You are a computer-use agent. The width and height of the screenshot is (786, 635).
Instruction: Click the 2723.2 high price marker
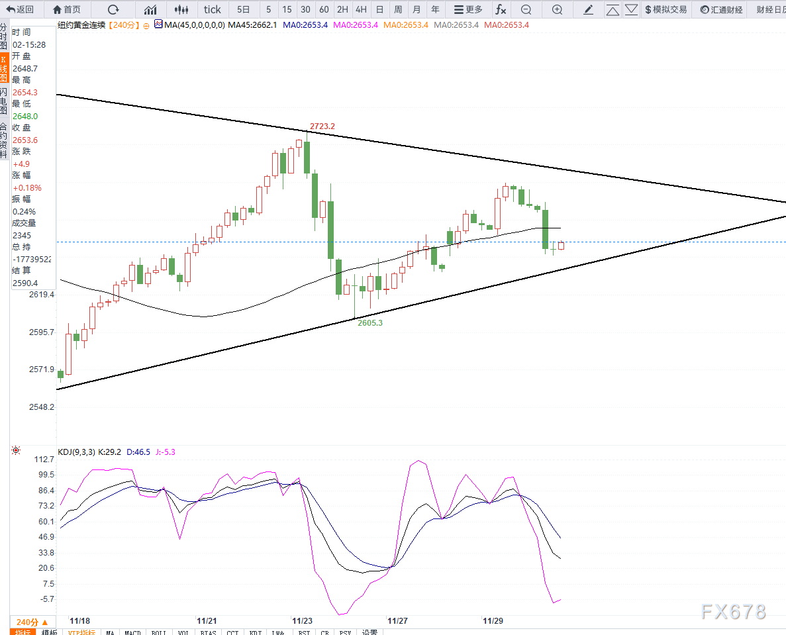[322, 126]
